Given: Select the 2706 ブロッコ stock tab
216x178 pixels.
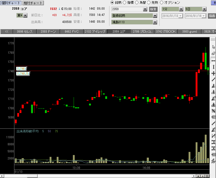Looking at the screenshot, I should point(143,32).
